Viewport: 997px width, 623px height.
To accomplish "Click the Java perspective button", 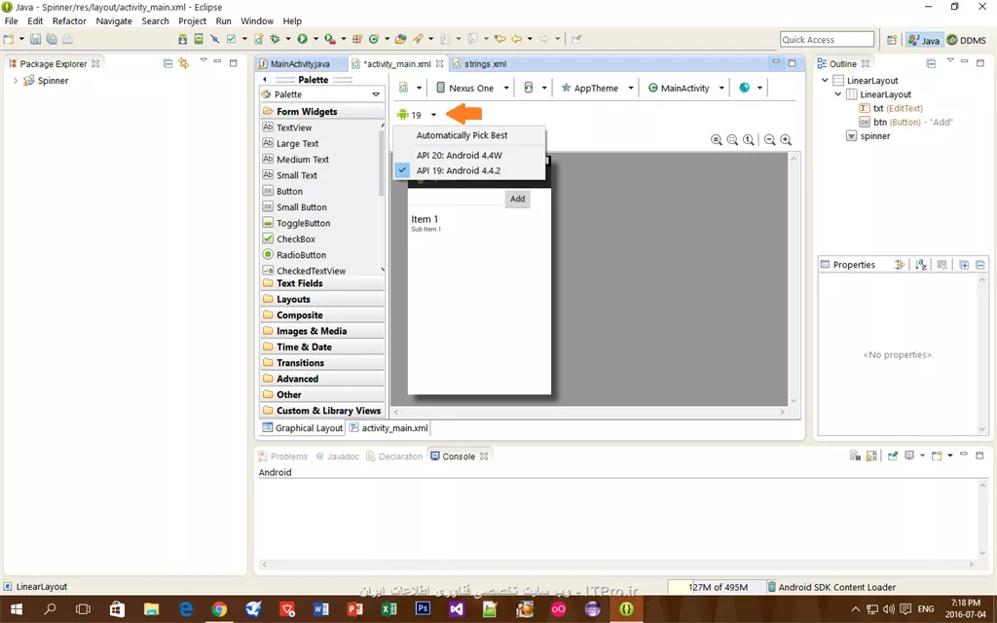I will point(924,39).
